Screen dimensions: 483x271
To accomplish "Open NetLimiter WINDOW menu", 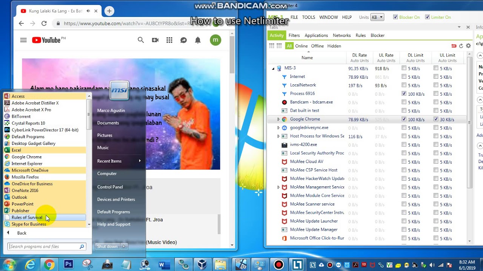I will pos(328,17).
